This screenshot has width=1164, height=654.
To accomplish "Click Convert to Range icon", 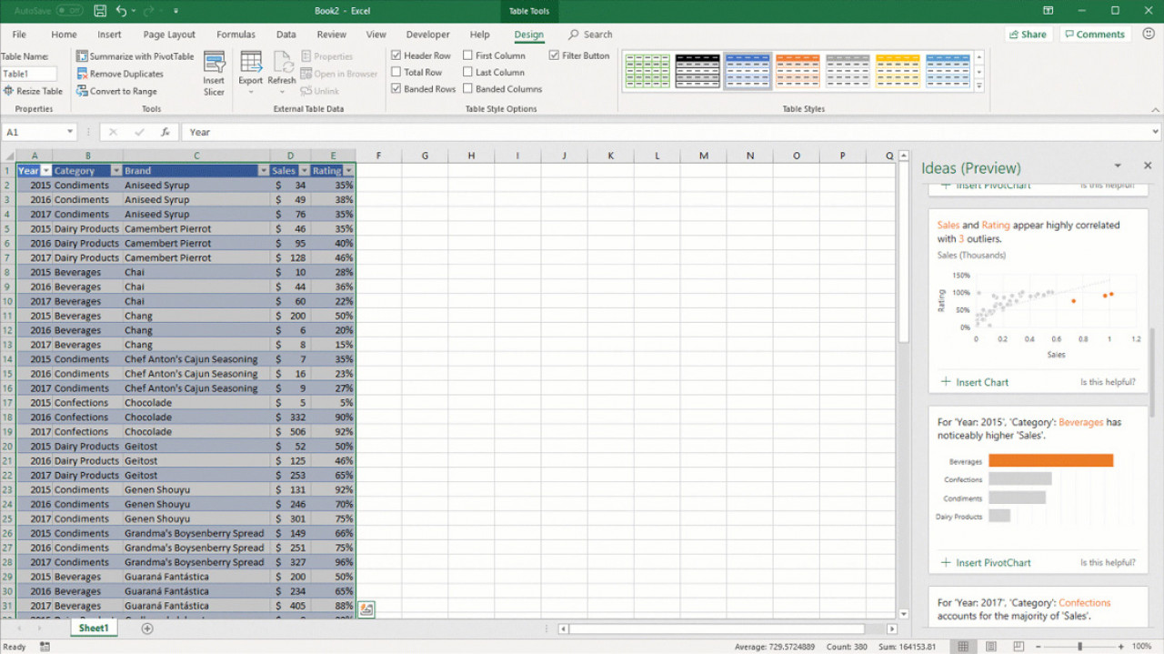I will pos(83,91).
